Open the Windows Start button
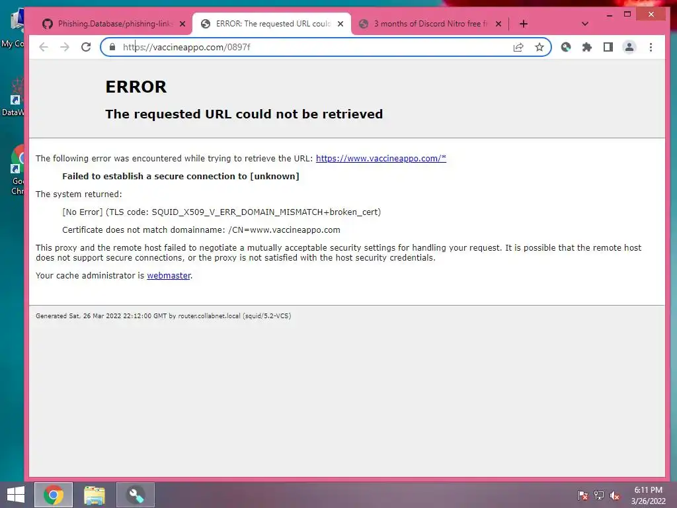The image size is (677, 508). pos(16,495)
